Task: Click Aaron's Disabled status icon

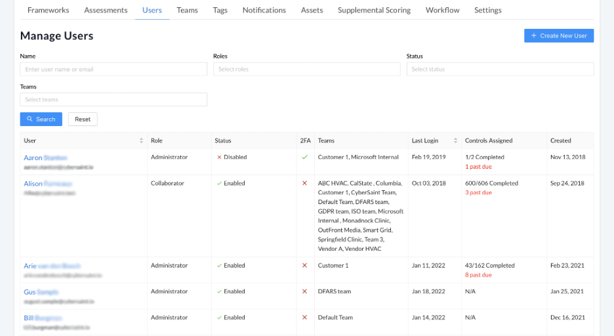Action: tap(219, 157)
